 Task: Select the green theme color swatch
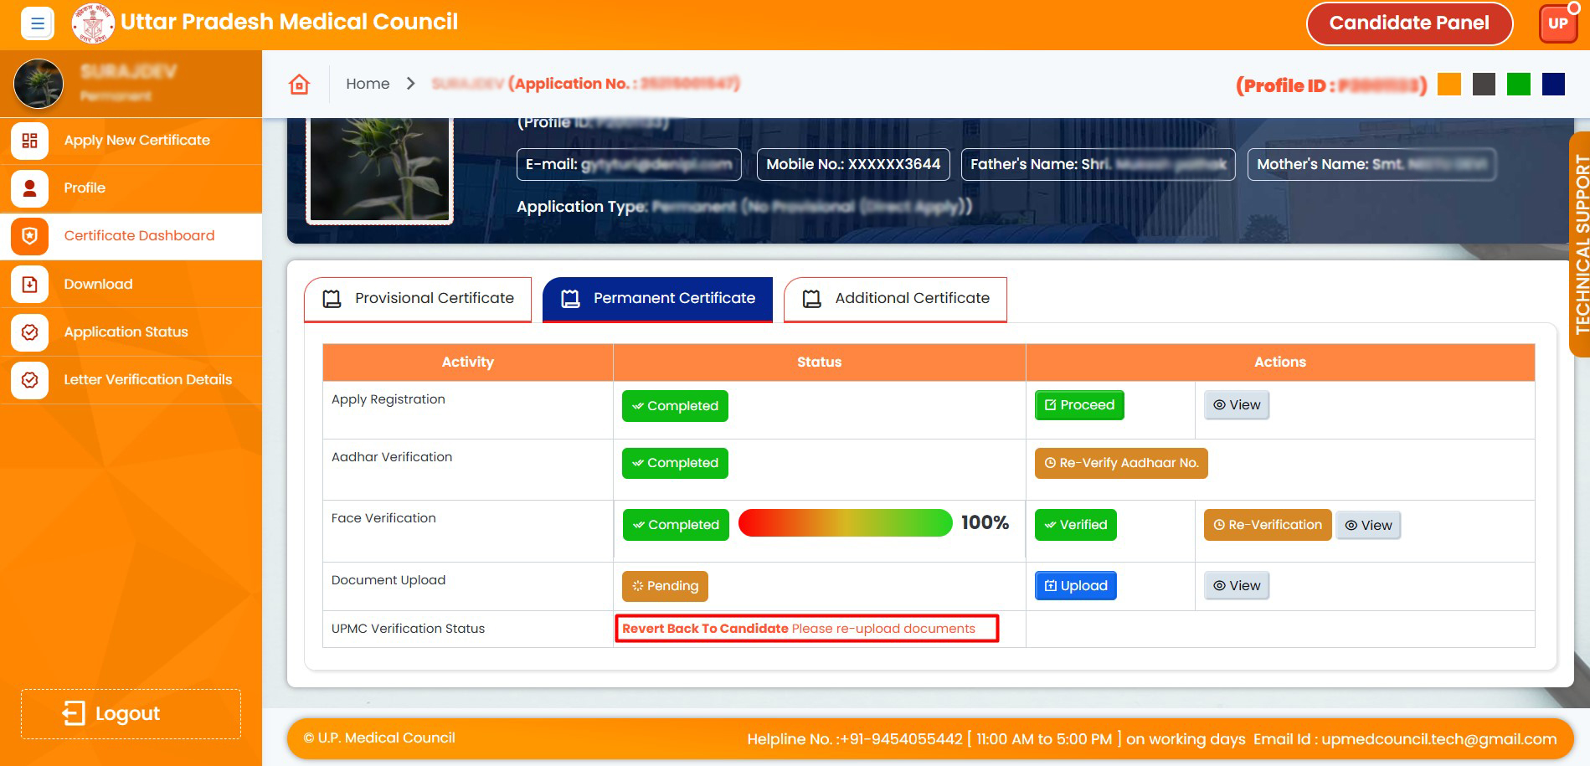(x=1518, y=85)
